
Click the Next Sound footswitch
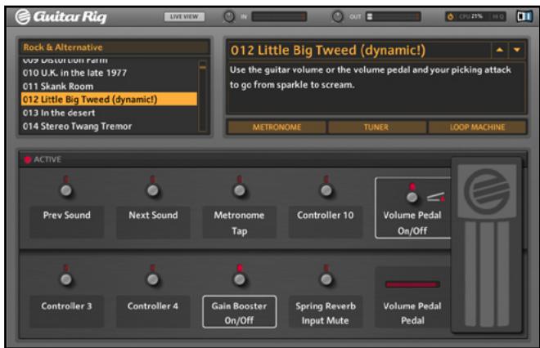pyautogui.click(x=153, y=190)
